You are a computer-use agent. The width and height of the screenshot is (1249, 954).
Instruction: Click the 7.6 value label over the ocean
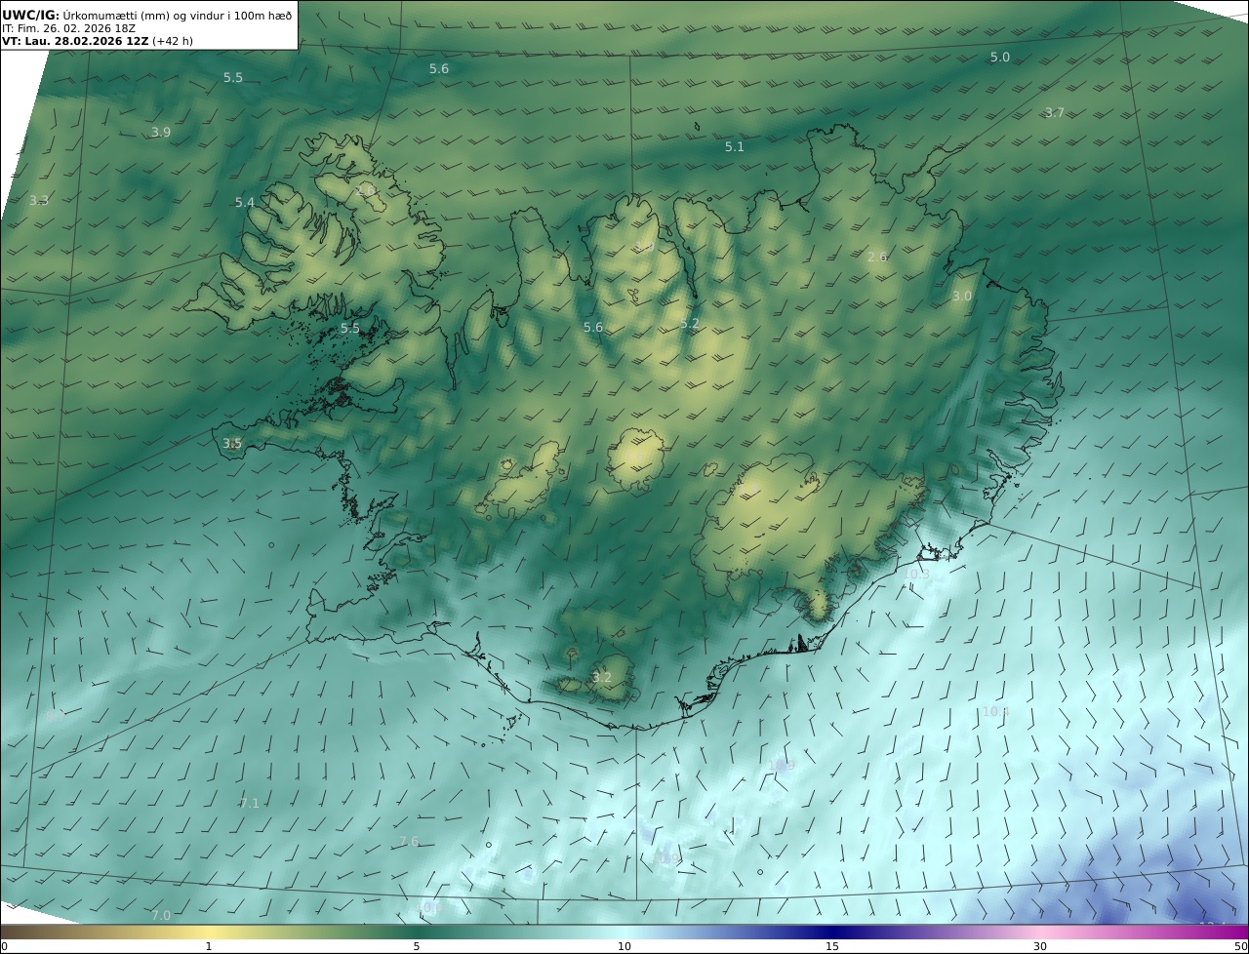coord(409,842)
